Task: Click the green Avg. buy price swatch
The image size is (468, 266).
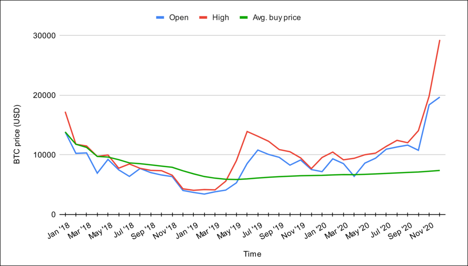Action: [x=243, y=18]
